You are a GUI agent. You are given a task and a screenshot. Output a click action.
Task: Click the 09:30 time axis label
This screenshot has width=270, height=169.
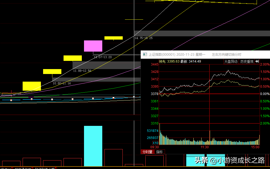click(x=154, y=147)
